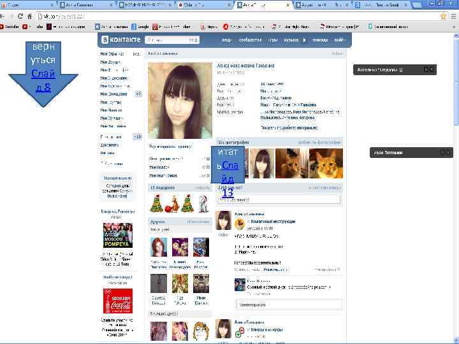This screenshot has width=459, height=344.
Task: Switch to the second browser tab with VK icon
Action: (x=86, y=4)
